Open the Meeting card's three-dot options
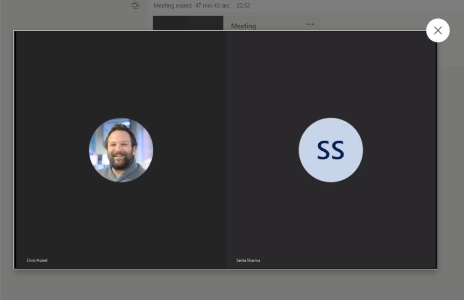 click(x=310, y=24)
